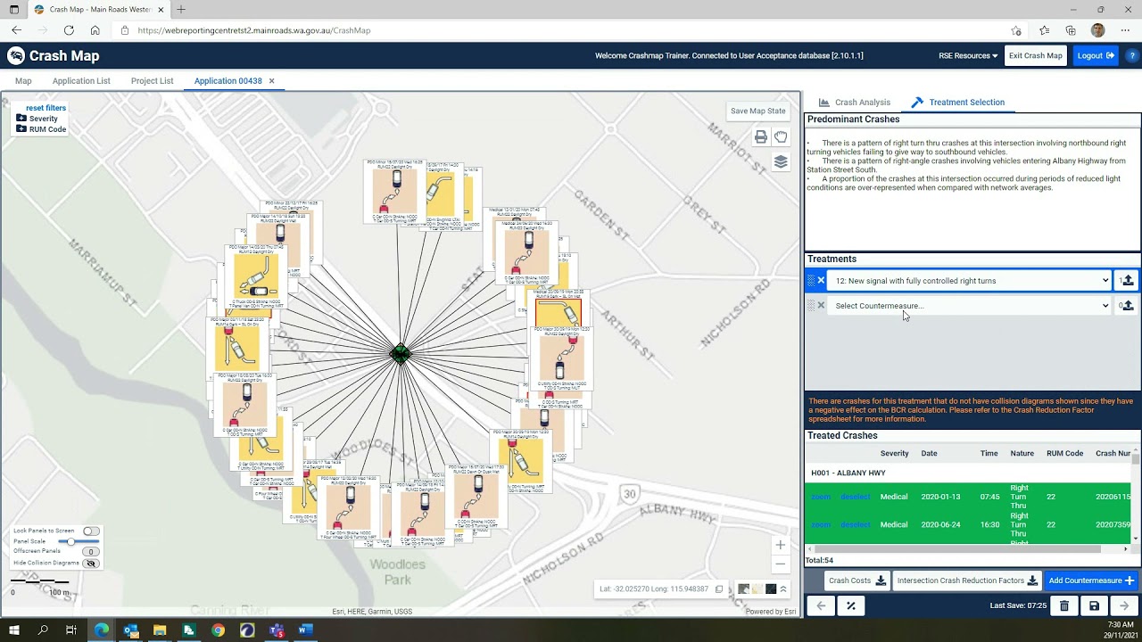This screenshot has width=1142, height=642.
Task: Grab drag handle of New signal treatment
Action: coord(811,280)
